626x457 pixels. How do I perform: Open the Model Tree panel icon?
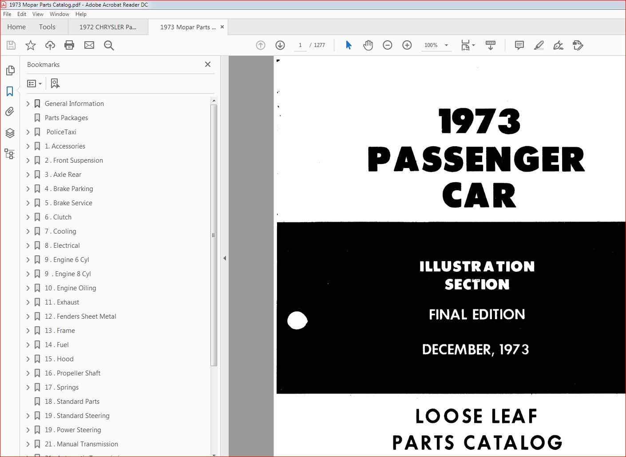point(10,154)
